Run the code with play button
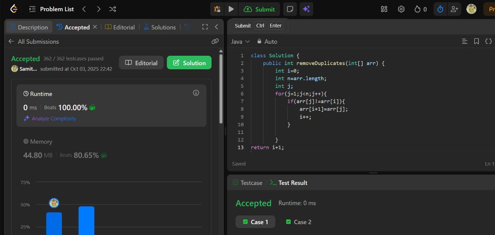 coord(231,9)
